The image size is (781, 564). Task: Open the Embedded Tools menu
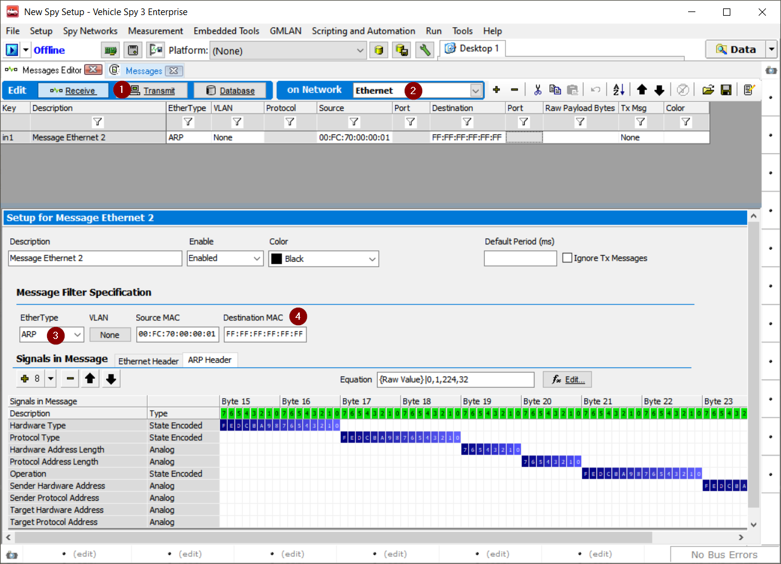pos(226,31)
